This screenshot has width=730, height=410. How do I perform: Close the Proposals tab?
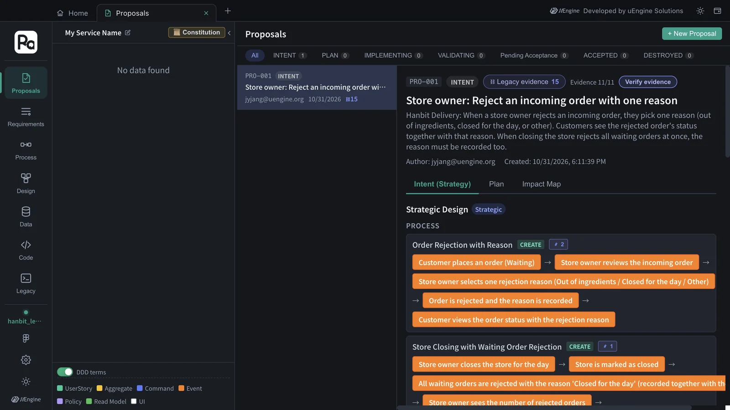point(206,13)
